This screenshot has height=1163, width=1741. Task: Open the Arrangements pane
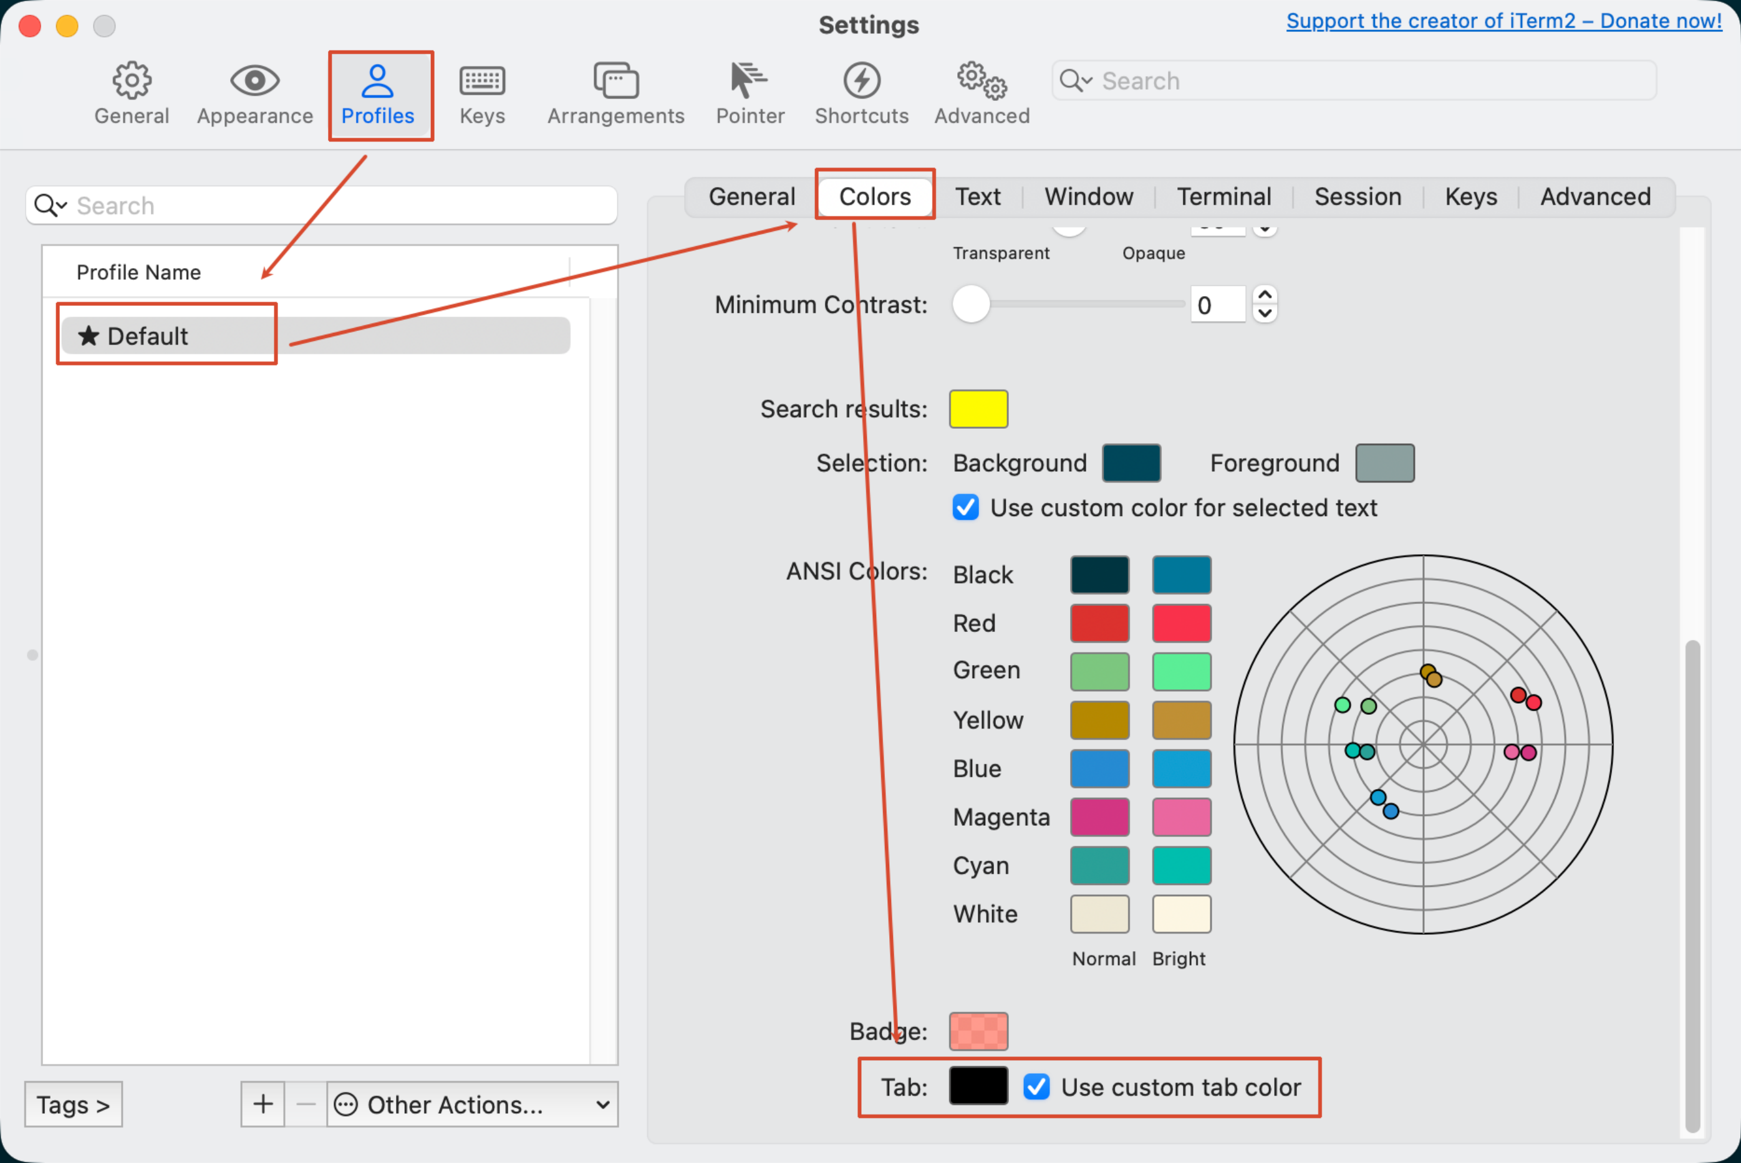(x=616, y=94)
